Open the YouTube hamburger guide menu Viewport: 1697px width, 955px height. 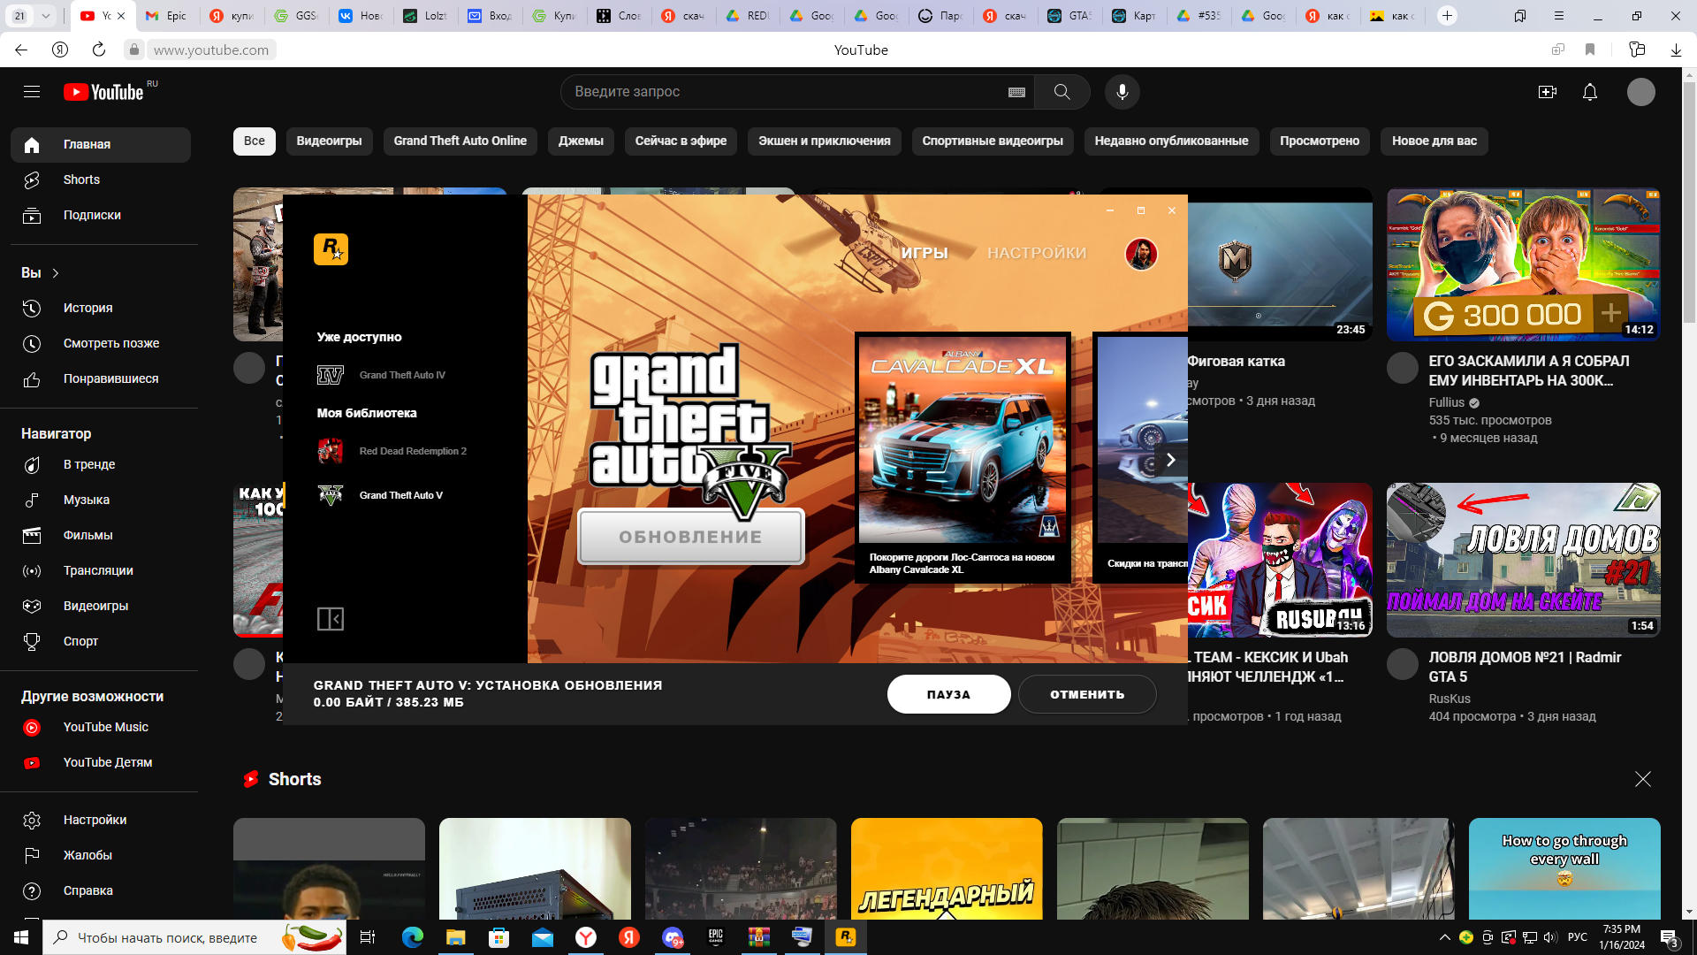click(32, 92)
